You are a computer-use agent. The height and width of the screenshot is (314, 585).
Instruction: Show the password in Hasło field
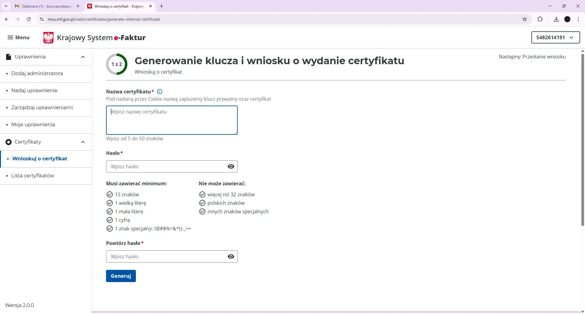click(231, 166)
